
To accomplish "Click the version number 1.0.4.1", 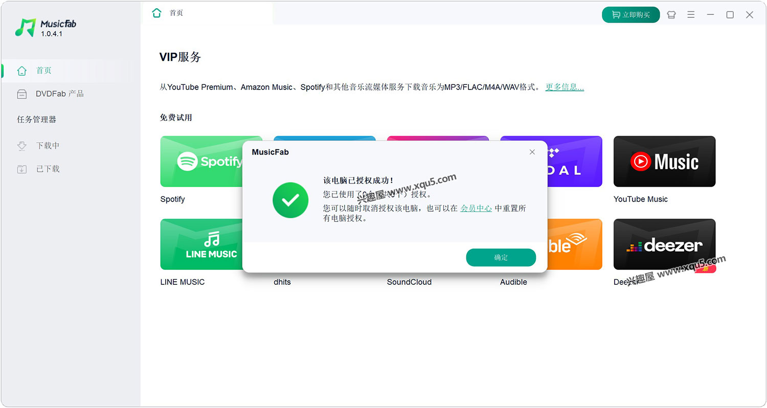I will [x=52, y=34].
